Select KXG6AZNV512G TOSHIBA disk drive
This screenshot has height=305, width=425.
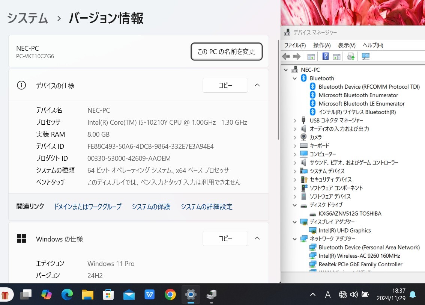[x=350, y=214]
